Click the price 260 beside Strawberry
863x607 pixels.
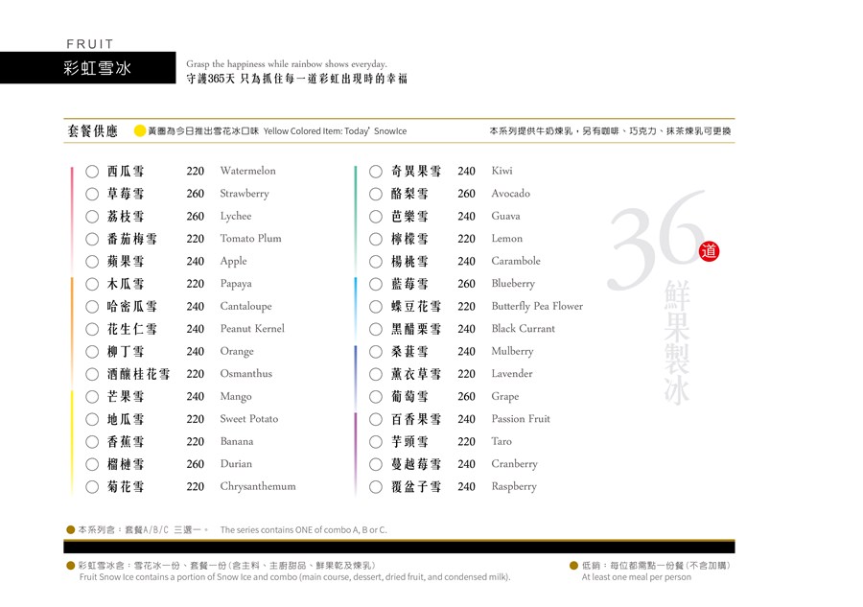[x=195, y=194]
